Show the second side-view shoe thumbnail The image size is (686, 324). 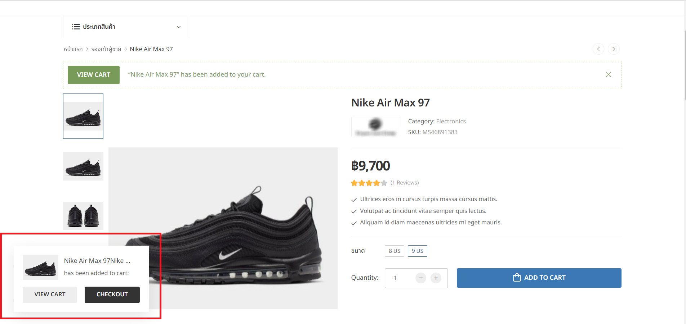(x=83, y=166)
